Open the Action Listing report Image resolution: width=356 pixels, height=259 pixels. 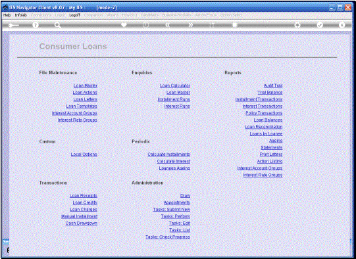270,161
